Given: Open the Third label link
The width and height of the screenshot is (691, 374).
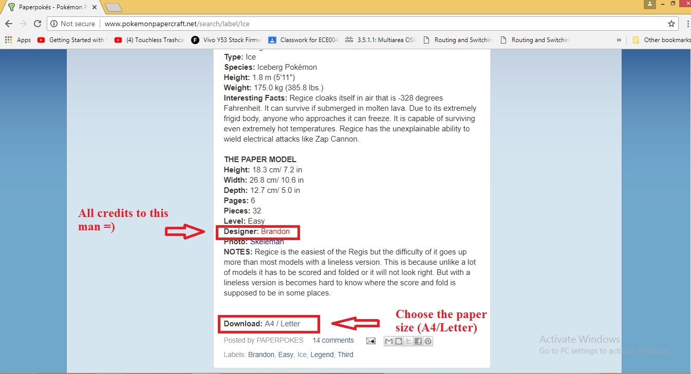Looking at the screenshot, I should (x=345, y=355).
